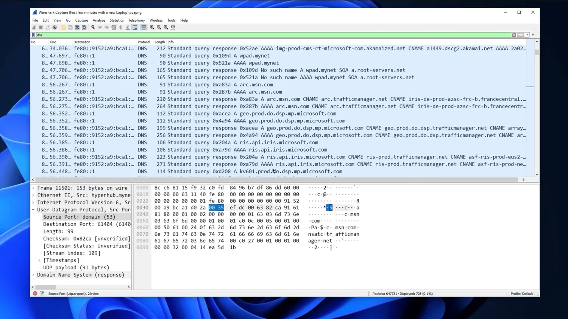Expand Internet Protocol Version 6 node
This screenshot has width=568, height=319.
coord(33,202)
